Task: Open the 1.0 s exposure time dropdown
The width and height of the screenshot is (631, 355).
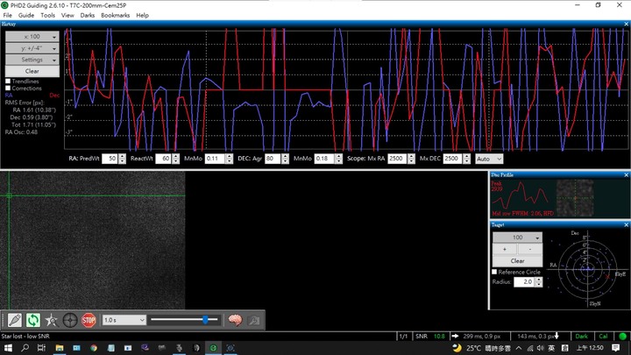Action: click(x=124, y=321)
